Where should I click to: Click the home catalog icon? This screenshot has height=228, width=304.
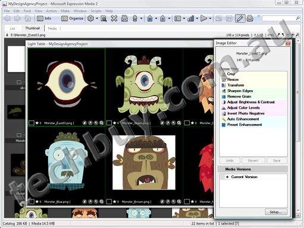pyautogui.click(x=27, y=18)
